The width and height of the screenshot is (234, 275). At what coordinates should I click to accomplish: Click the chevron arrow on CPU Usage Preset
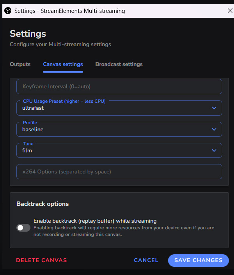point(214,108)
